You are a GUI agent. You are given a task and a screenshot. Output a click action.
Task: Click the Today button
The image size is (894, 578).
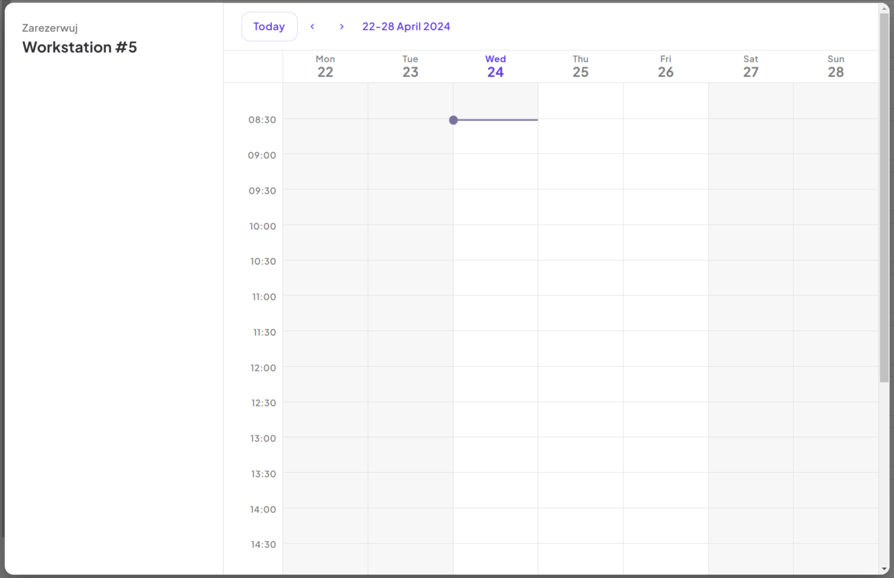point(269,26)
